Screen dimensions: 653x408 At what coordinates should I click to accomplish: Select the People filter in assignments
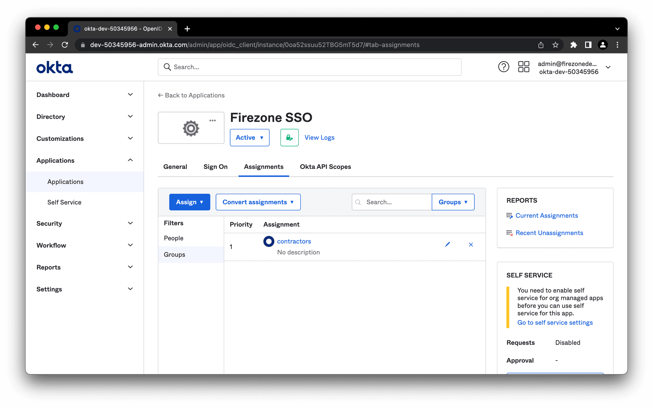(x=174, y=238)
